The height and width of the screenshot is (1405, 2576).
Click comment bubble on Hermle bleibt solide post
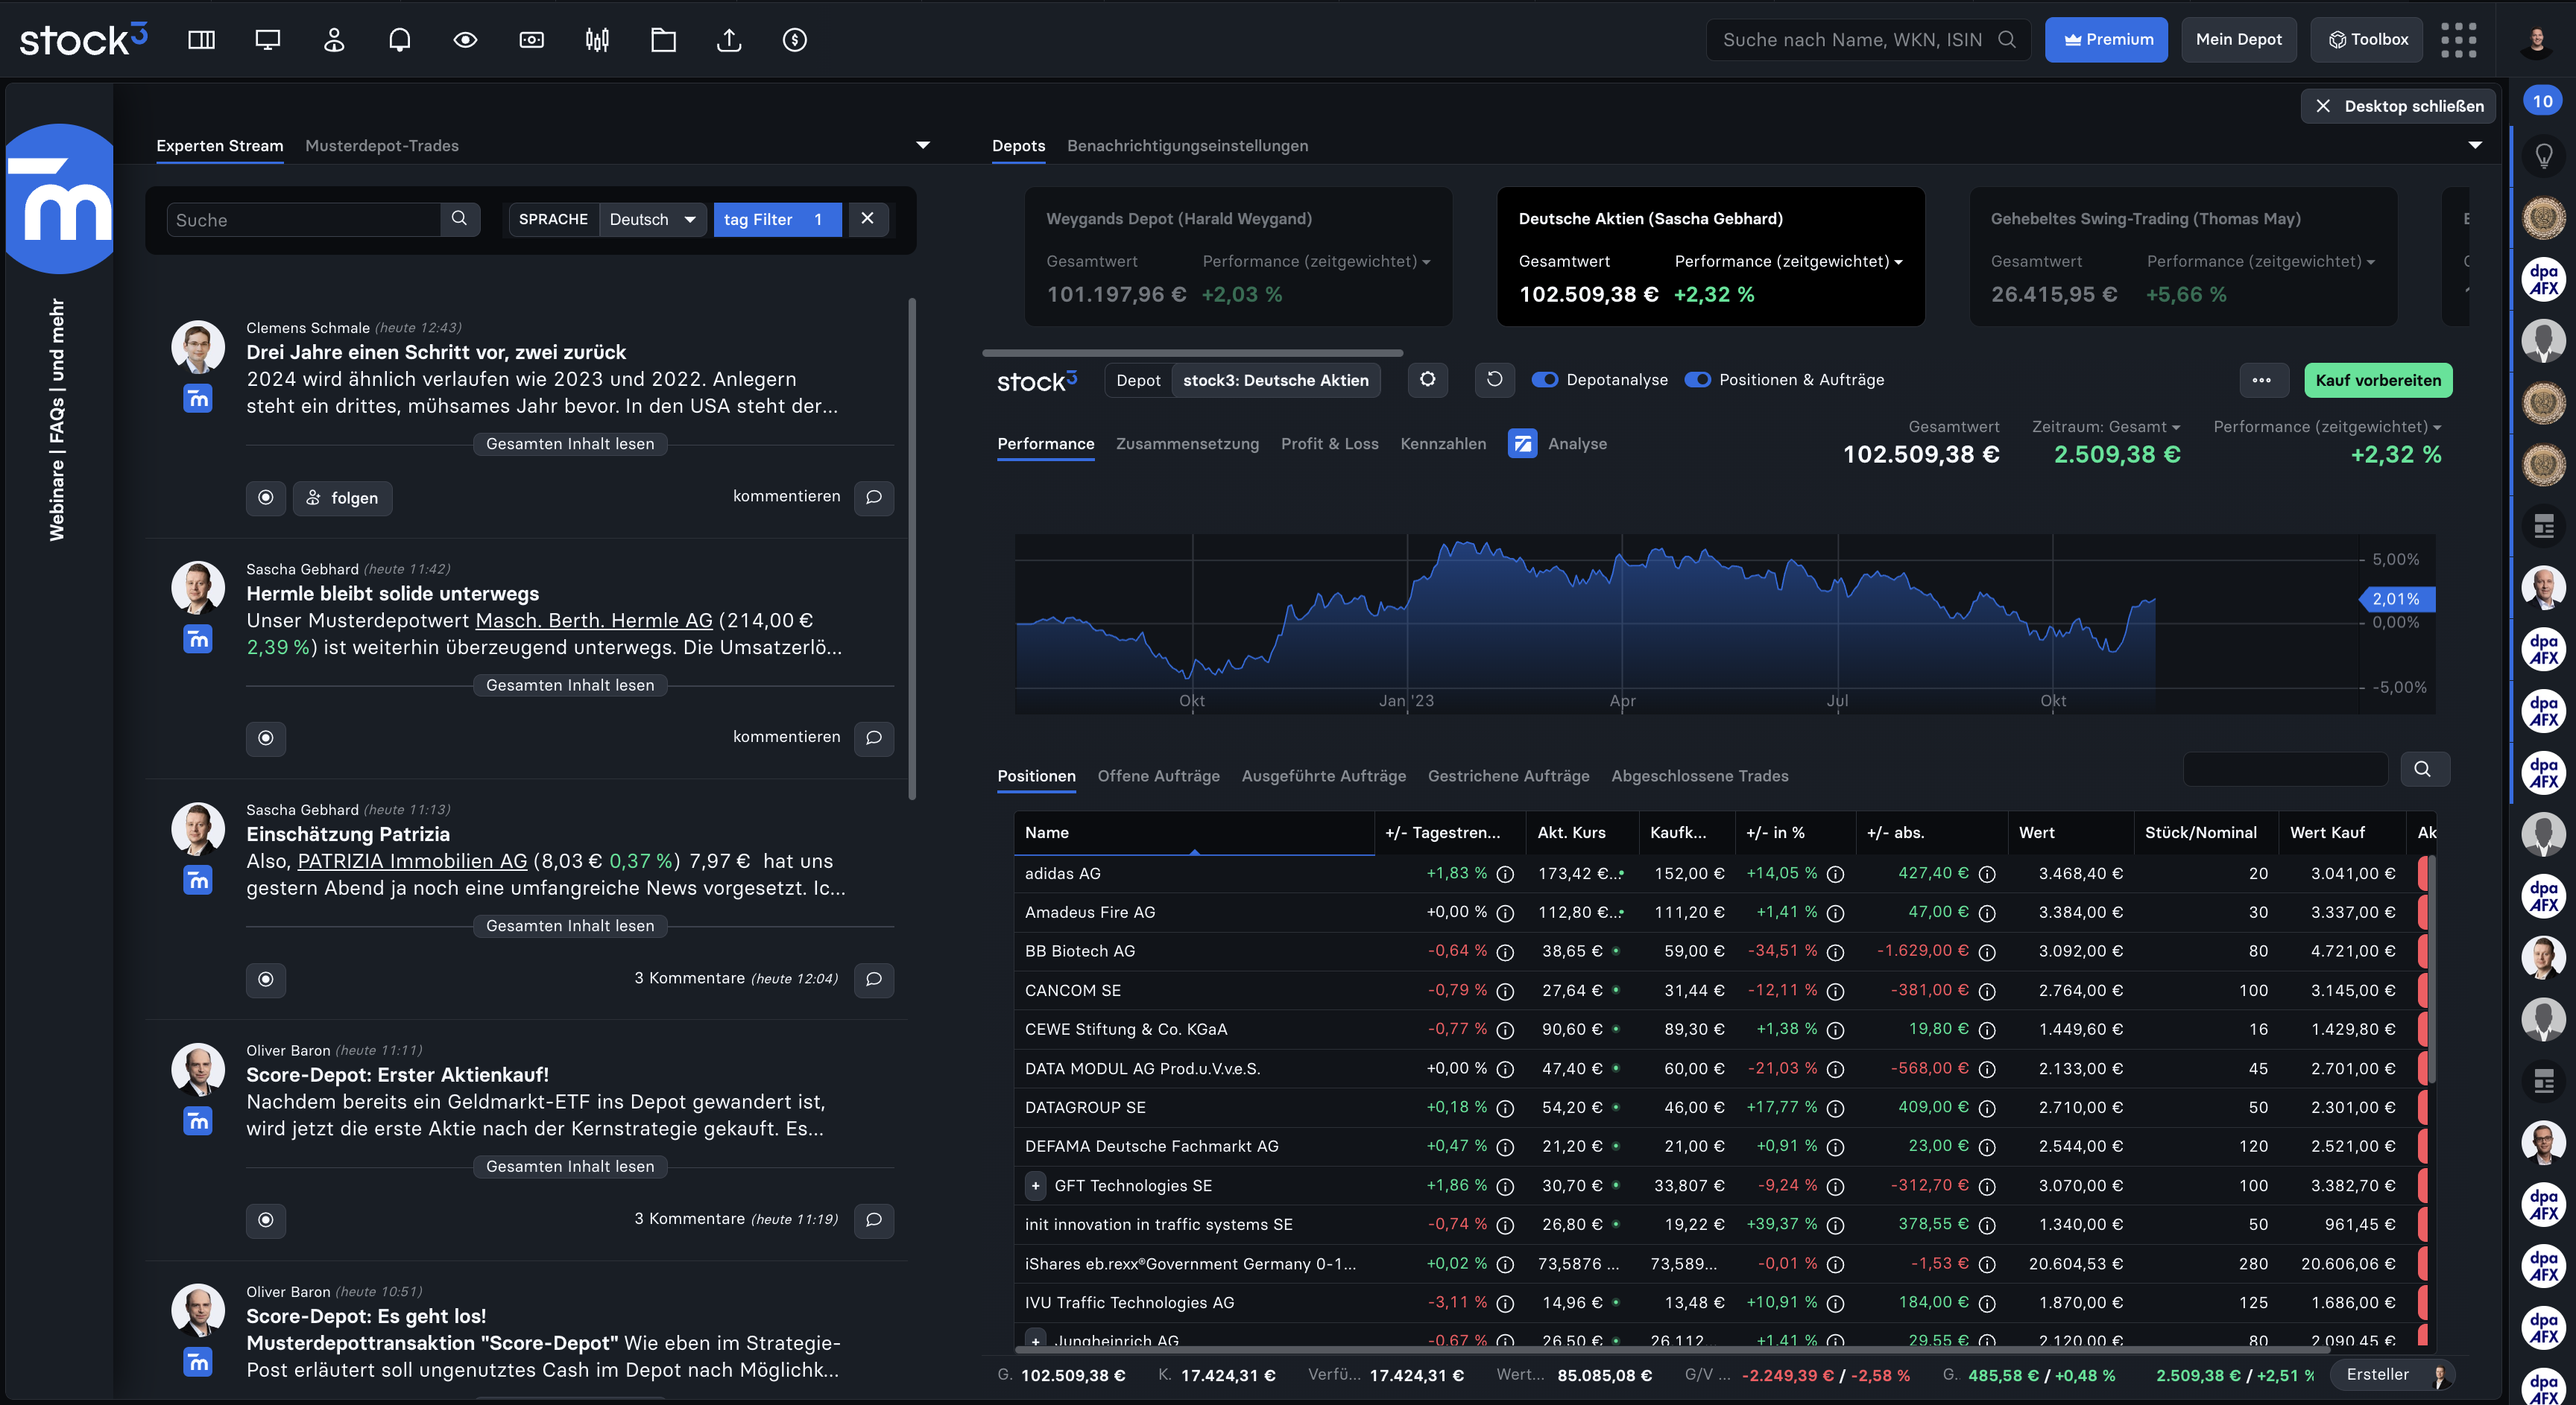(874, 738)
